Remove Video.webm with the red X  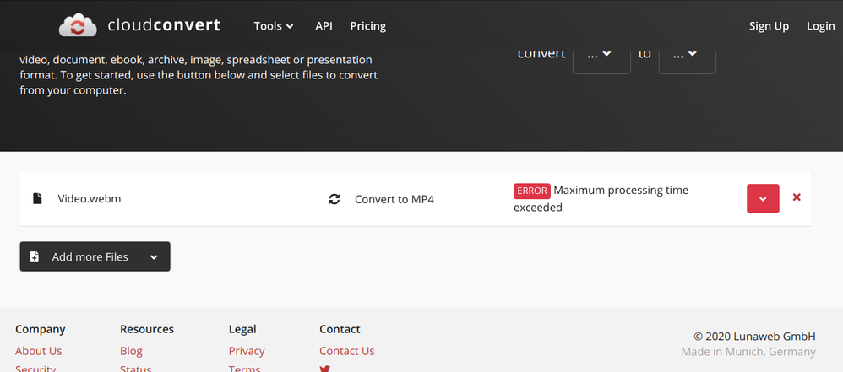796,197
